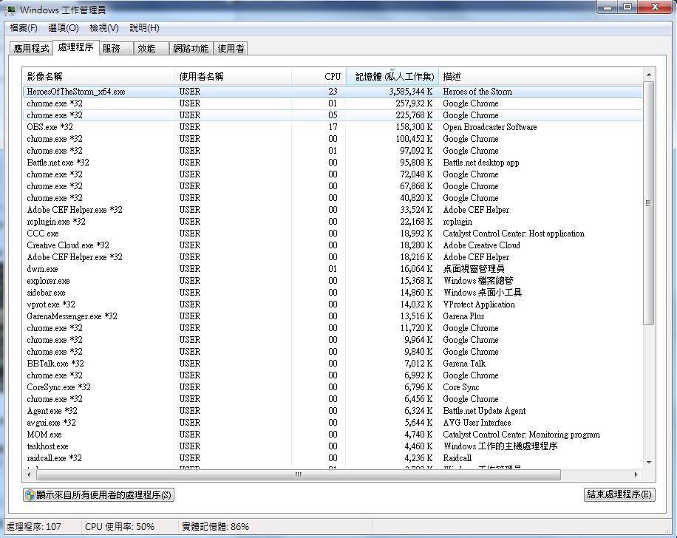
Task: Select the HeroesOfTheStorm_x64.exe process
Action: click(x=333, y=92)
